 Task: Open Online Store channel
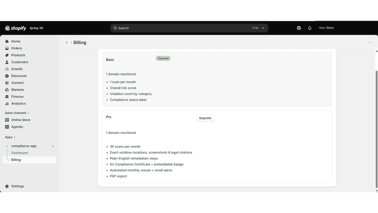[x=21, y=120]
